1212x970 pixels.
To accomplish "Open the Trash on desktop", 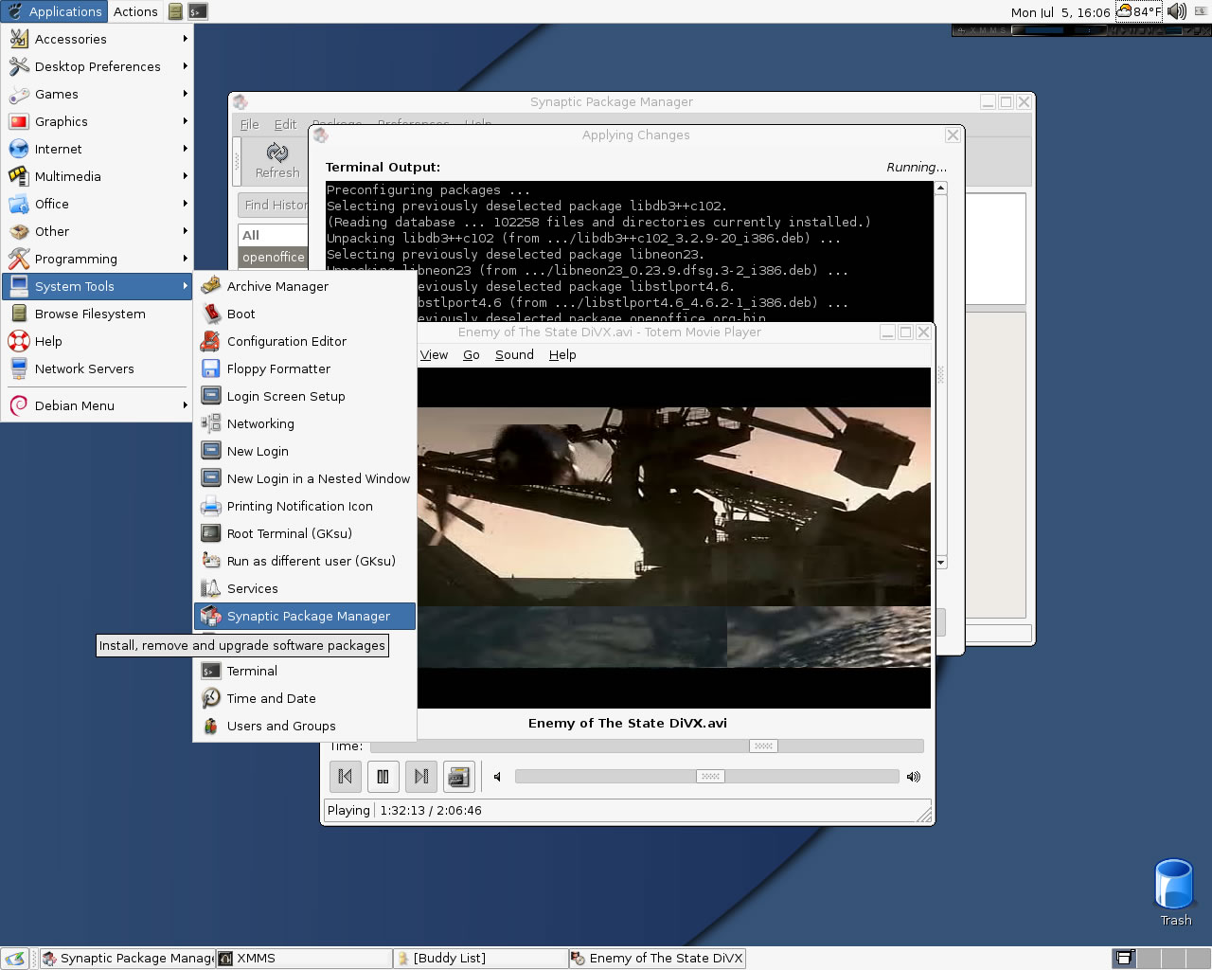I will [1175, 892].
